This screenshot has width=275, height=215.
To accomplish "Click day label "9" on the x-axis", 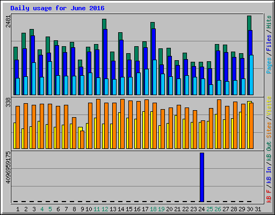I will point(82,209).
